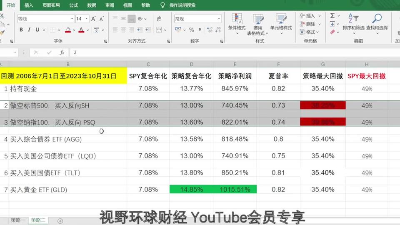Toggle wrap text icon
The image size is (400, 225).
click(x=159, y=19)
